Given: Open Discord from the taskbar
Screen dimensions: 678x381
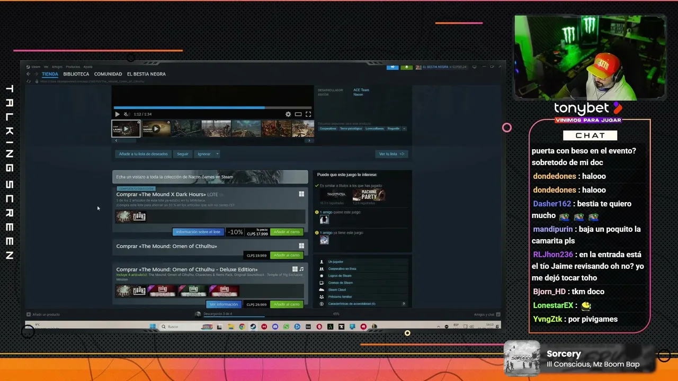Looking at the screenshot, I should (275, 326).
